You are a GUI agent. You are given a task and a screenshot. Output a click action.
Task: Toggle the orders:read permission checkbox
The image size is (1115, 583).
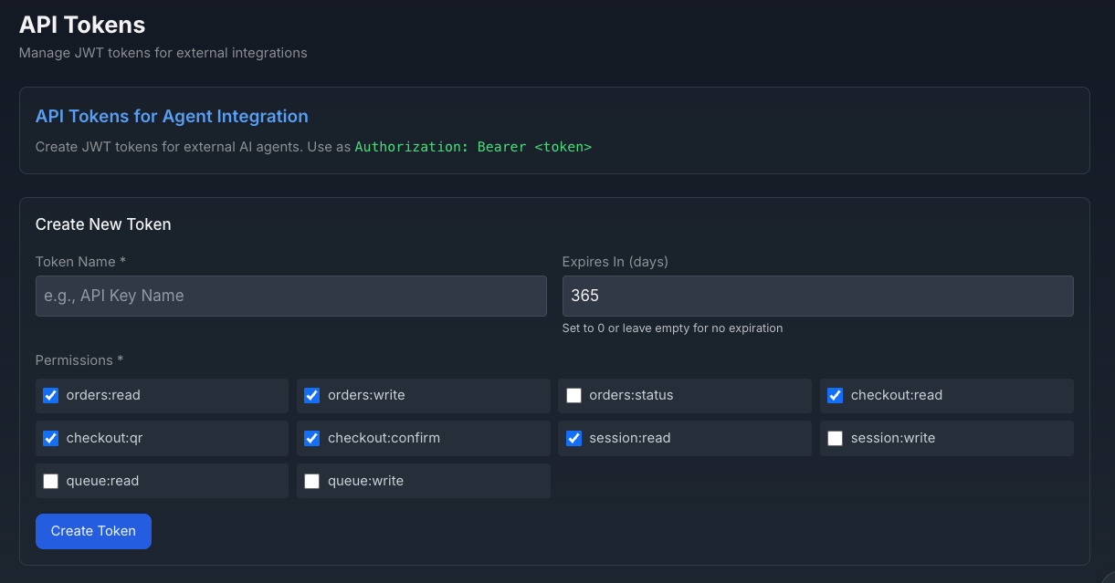pyautogui.click(x=51, y=395)
